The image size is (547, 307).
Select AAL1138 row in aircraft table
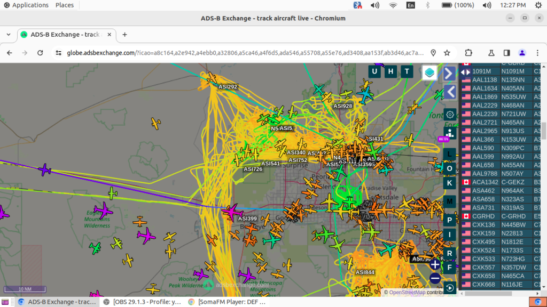[x=501, y=80]
